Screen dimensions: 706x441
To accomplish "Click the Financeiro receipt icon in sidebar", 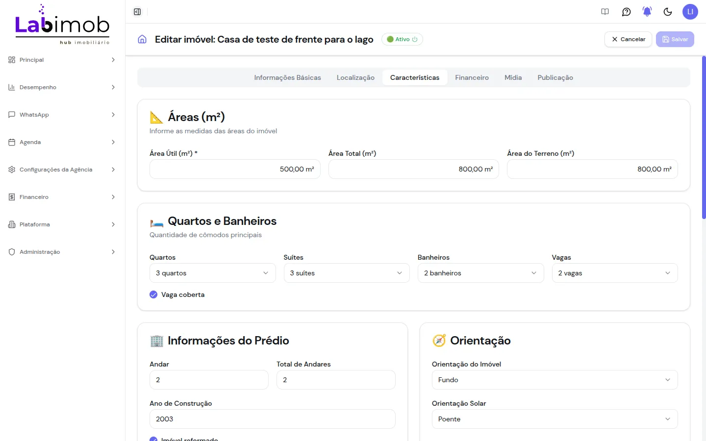I will tap(12, 197).
